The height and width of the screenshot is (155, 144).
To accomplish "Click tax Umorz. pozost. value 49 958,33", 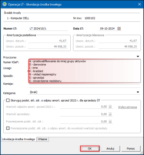I will 60,47.
